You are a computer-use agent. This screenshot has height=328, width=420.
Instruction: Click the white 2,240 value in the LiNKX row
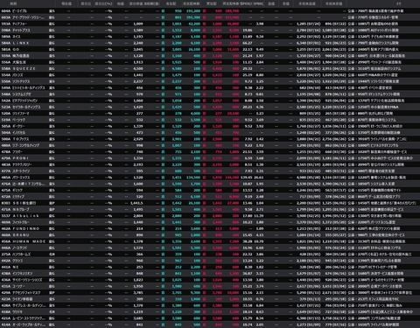138,43
